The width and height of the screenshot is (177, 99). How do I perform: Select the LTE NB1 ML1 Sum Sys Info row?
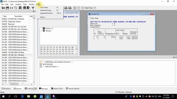17,27
